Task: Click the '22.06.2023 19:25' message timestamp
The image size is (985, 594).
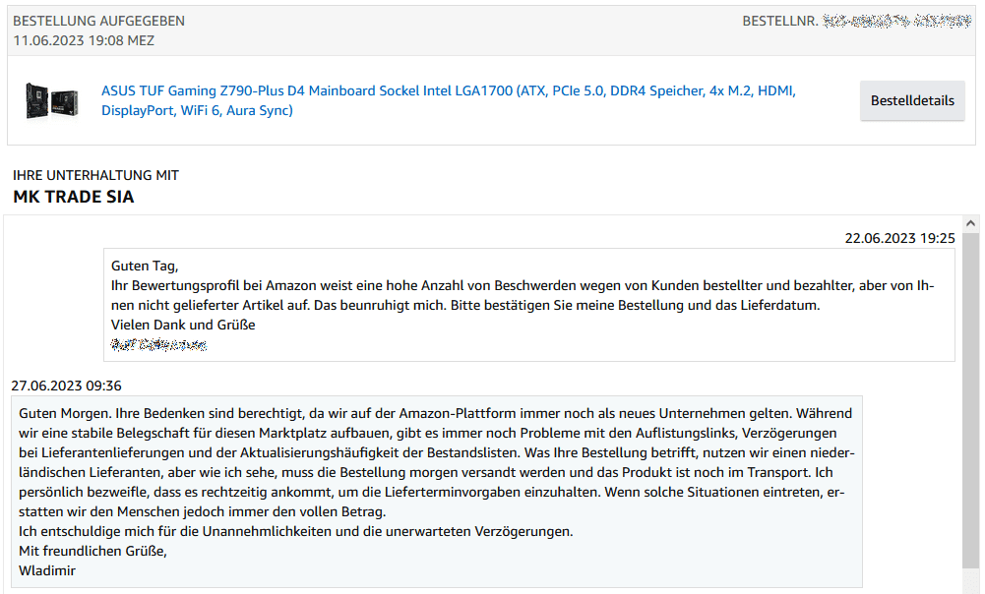Action: pos(899,239)
